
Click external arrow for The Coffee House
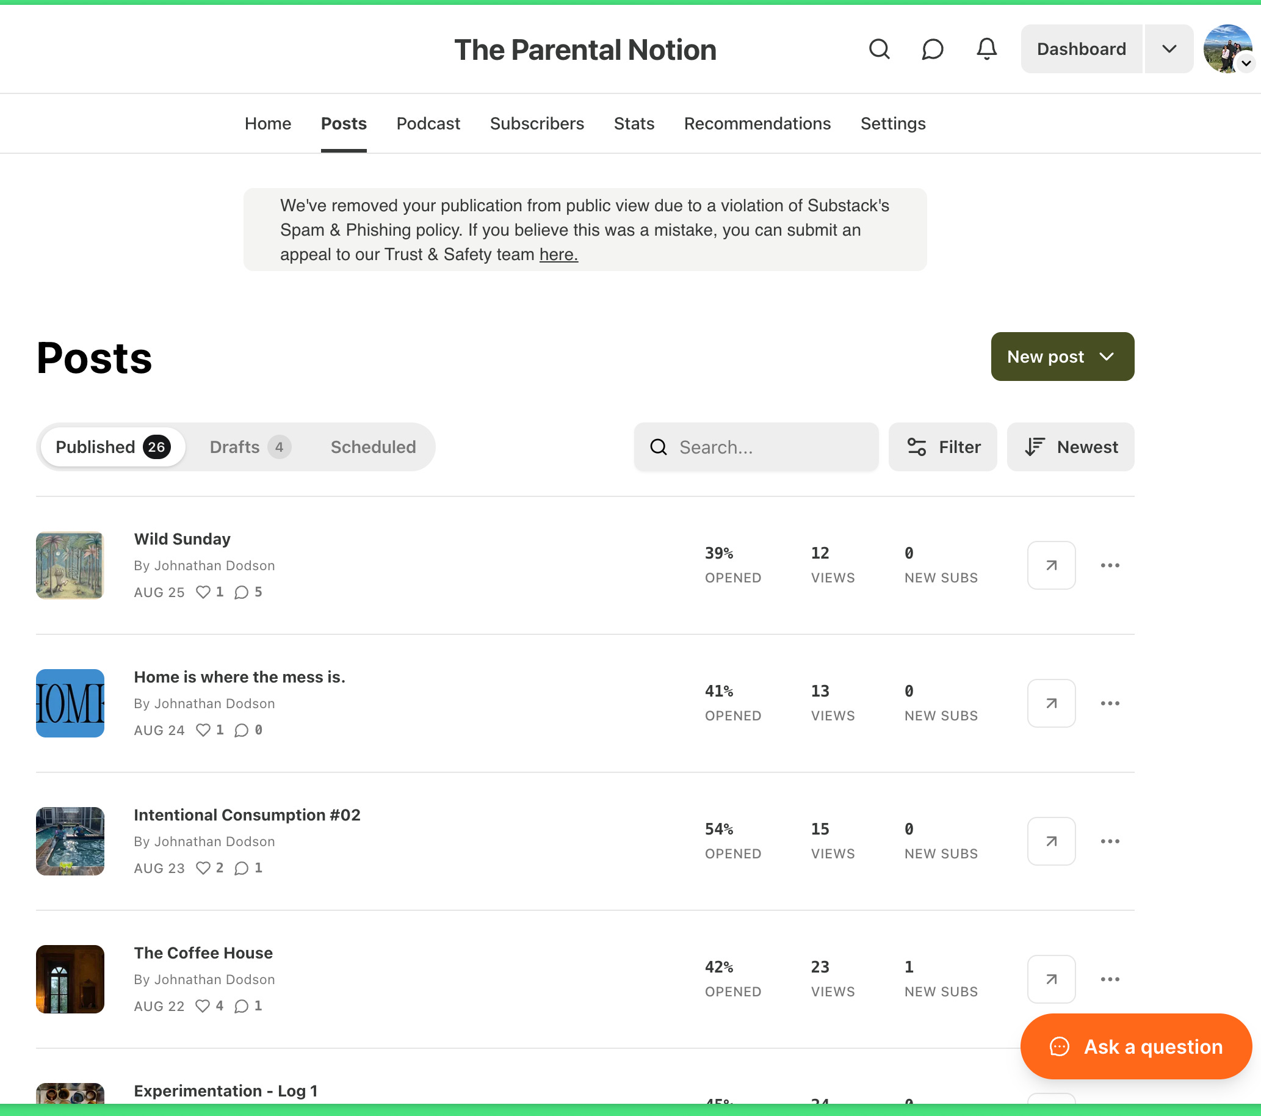click(x=1051, y=979)
